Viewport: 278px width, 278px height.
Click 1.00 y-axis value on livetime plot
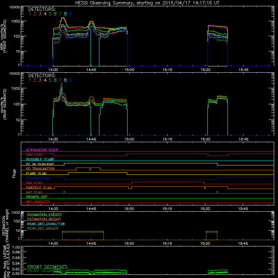(x=16, y=247)
